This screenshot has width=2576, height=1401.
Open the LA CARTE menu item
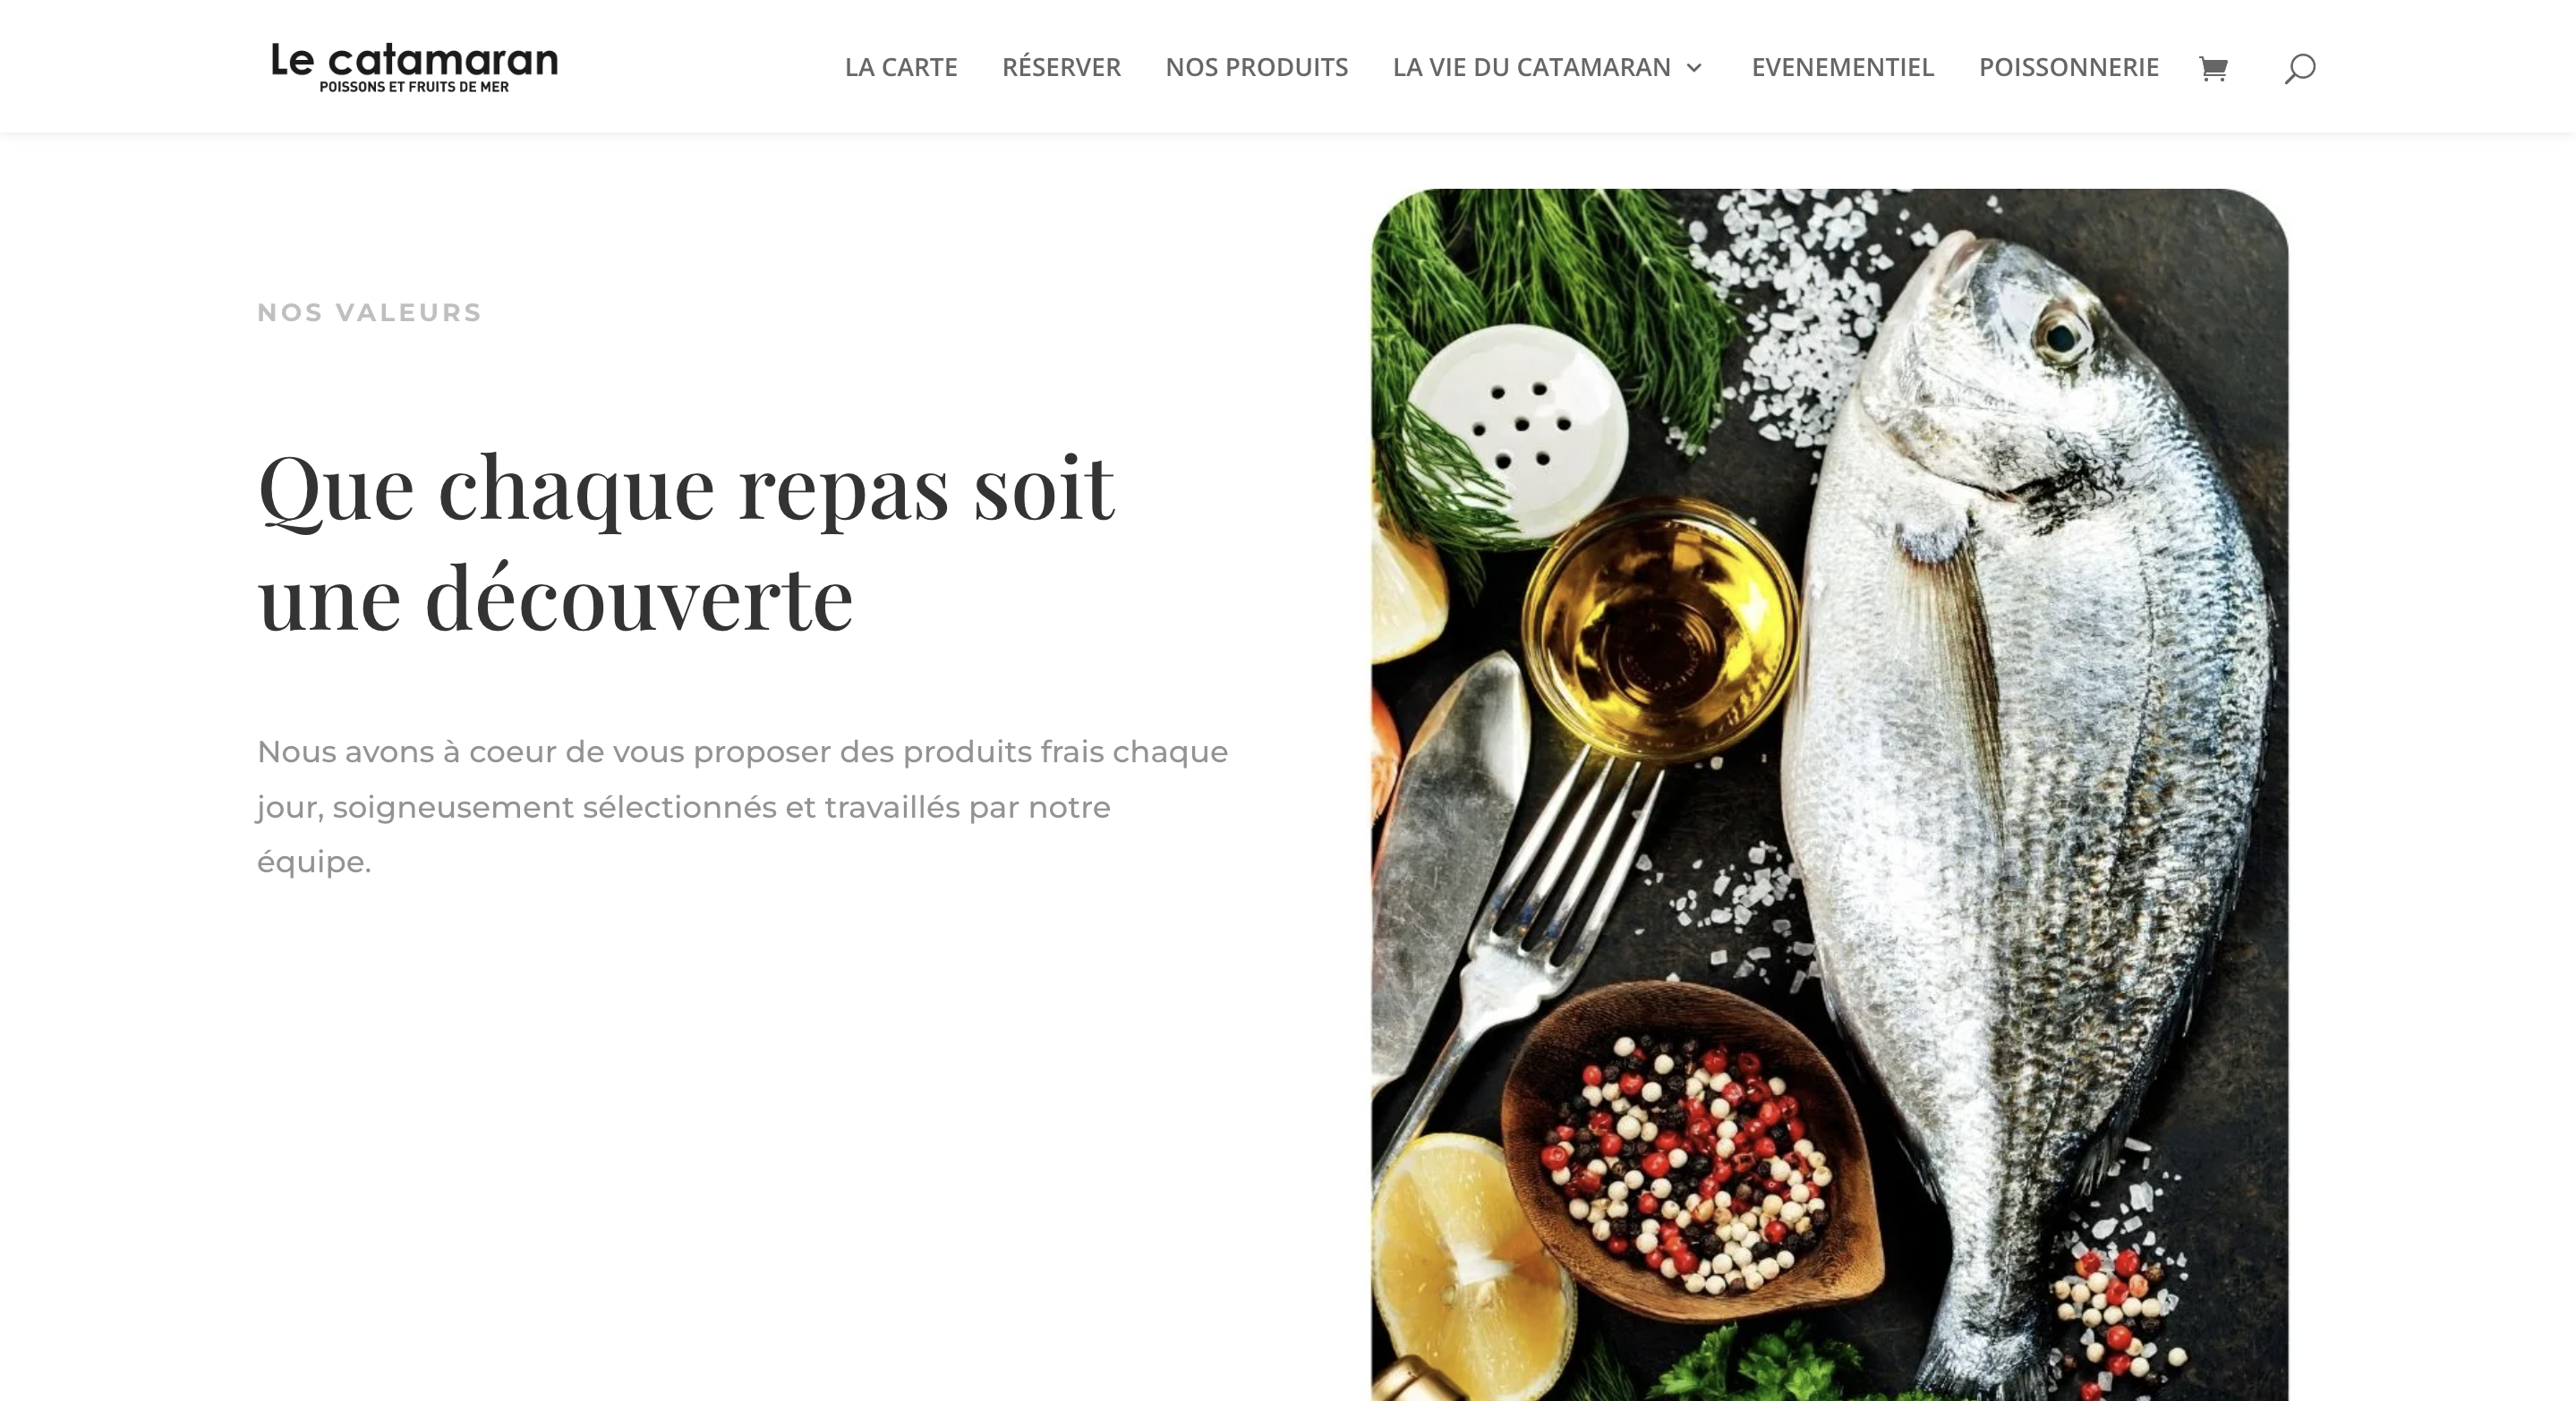[901, 67]
